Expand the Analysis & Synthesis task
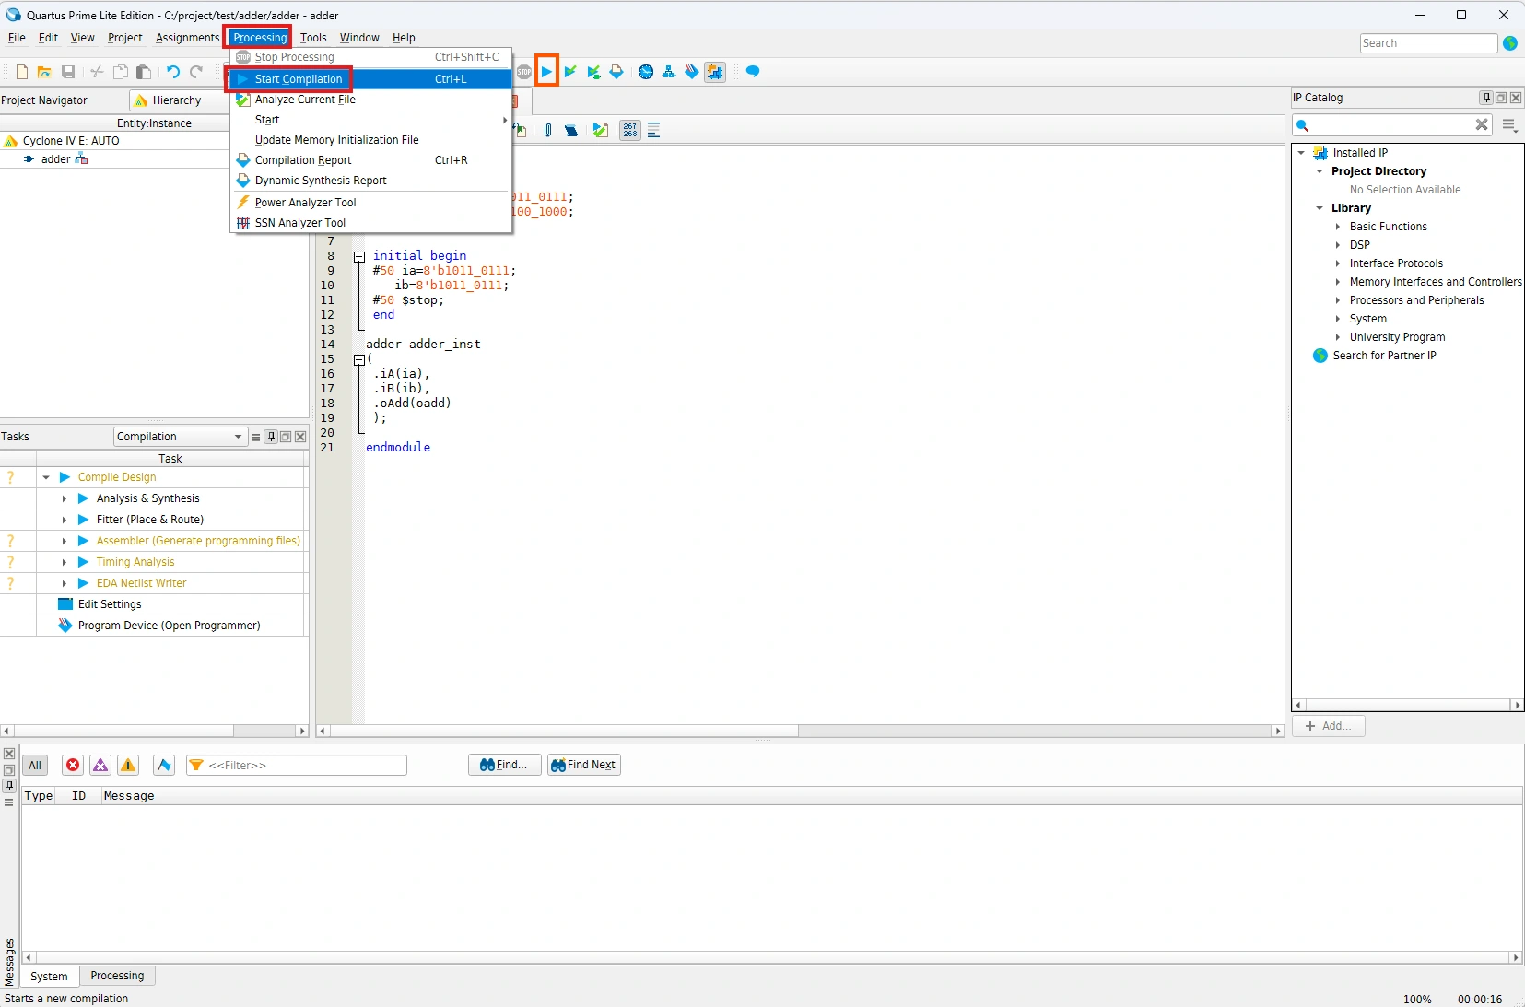Image resolution: width=1525 pixels, height=1007 pixels. coord(65,498)
